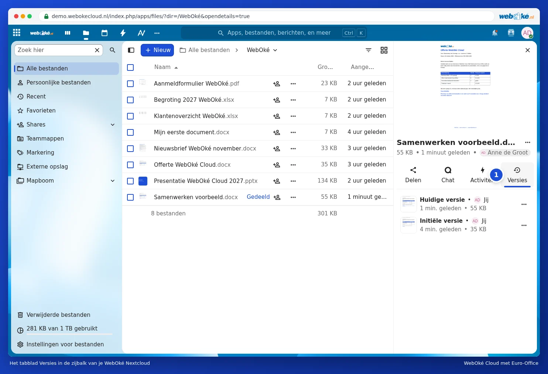548x374 pixels.
Task: Select checkbox for Aanmeldformulier WebOké.pdf
Action: pos(130,83)
